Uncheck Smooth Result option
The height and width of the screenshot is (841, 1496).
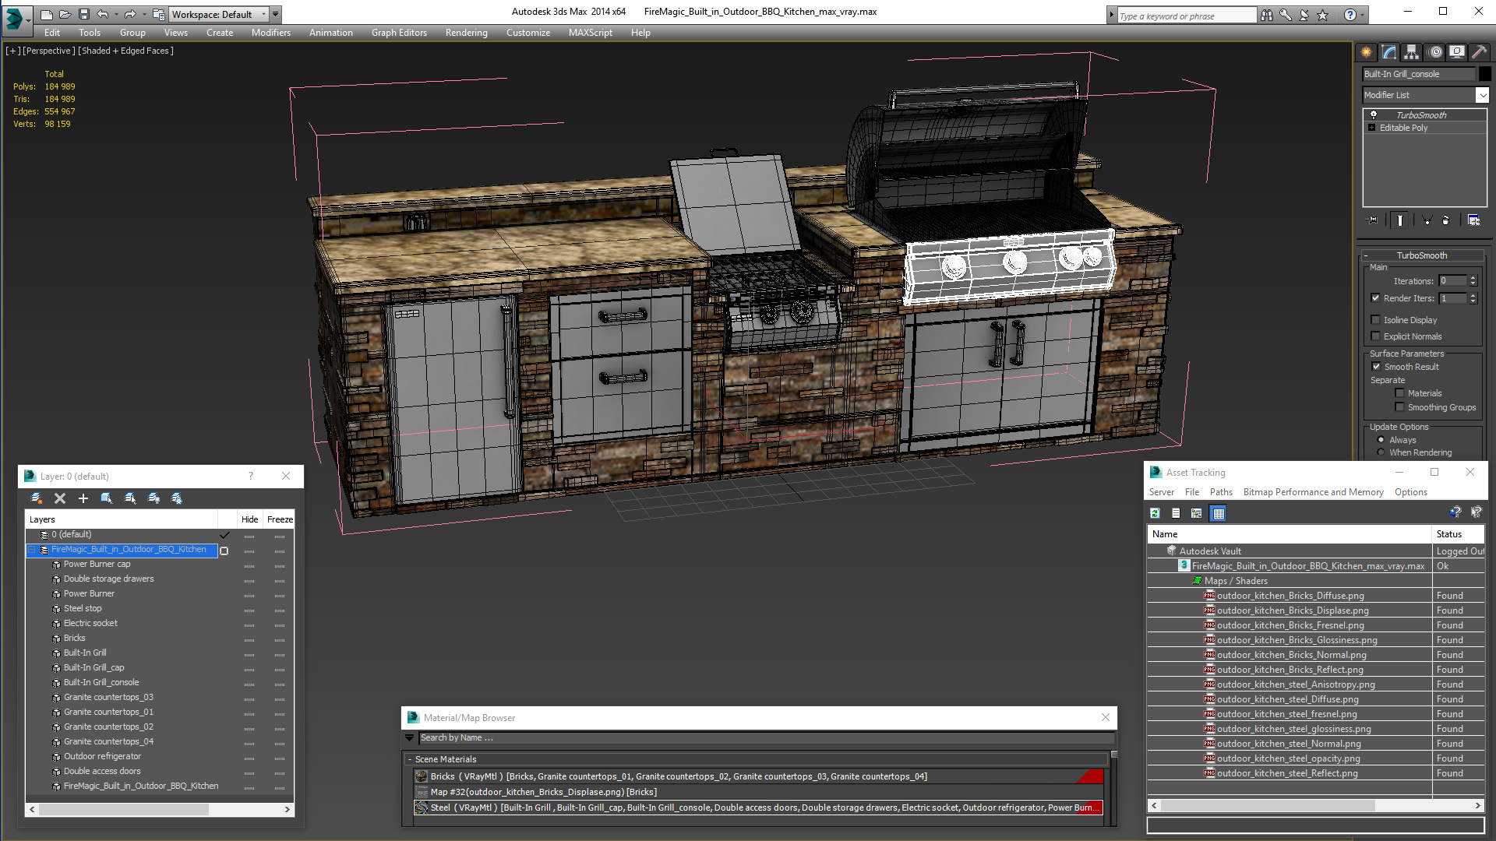pos(1376,367)
